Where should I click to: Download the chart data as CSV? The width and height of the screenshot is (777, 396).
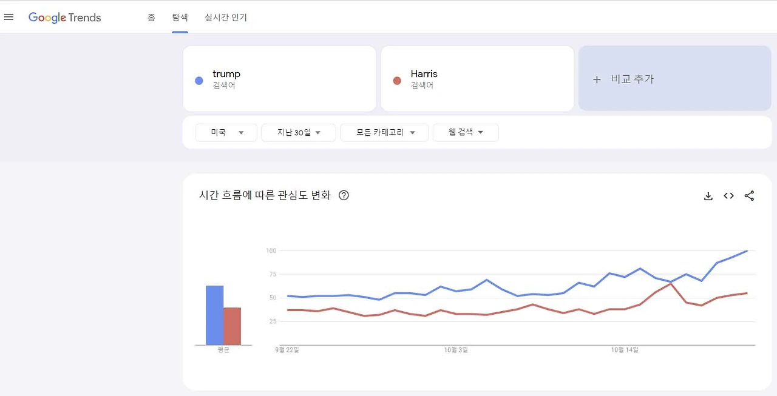708,196
